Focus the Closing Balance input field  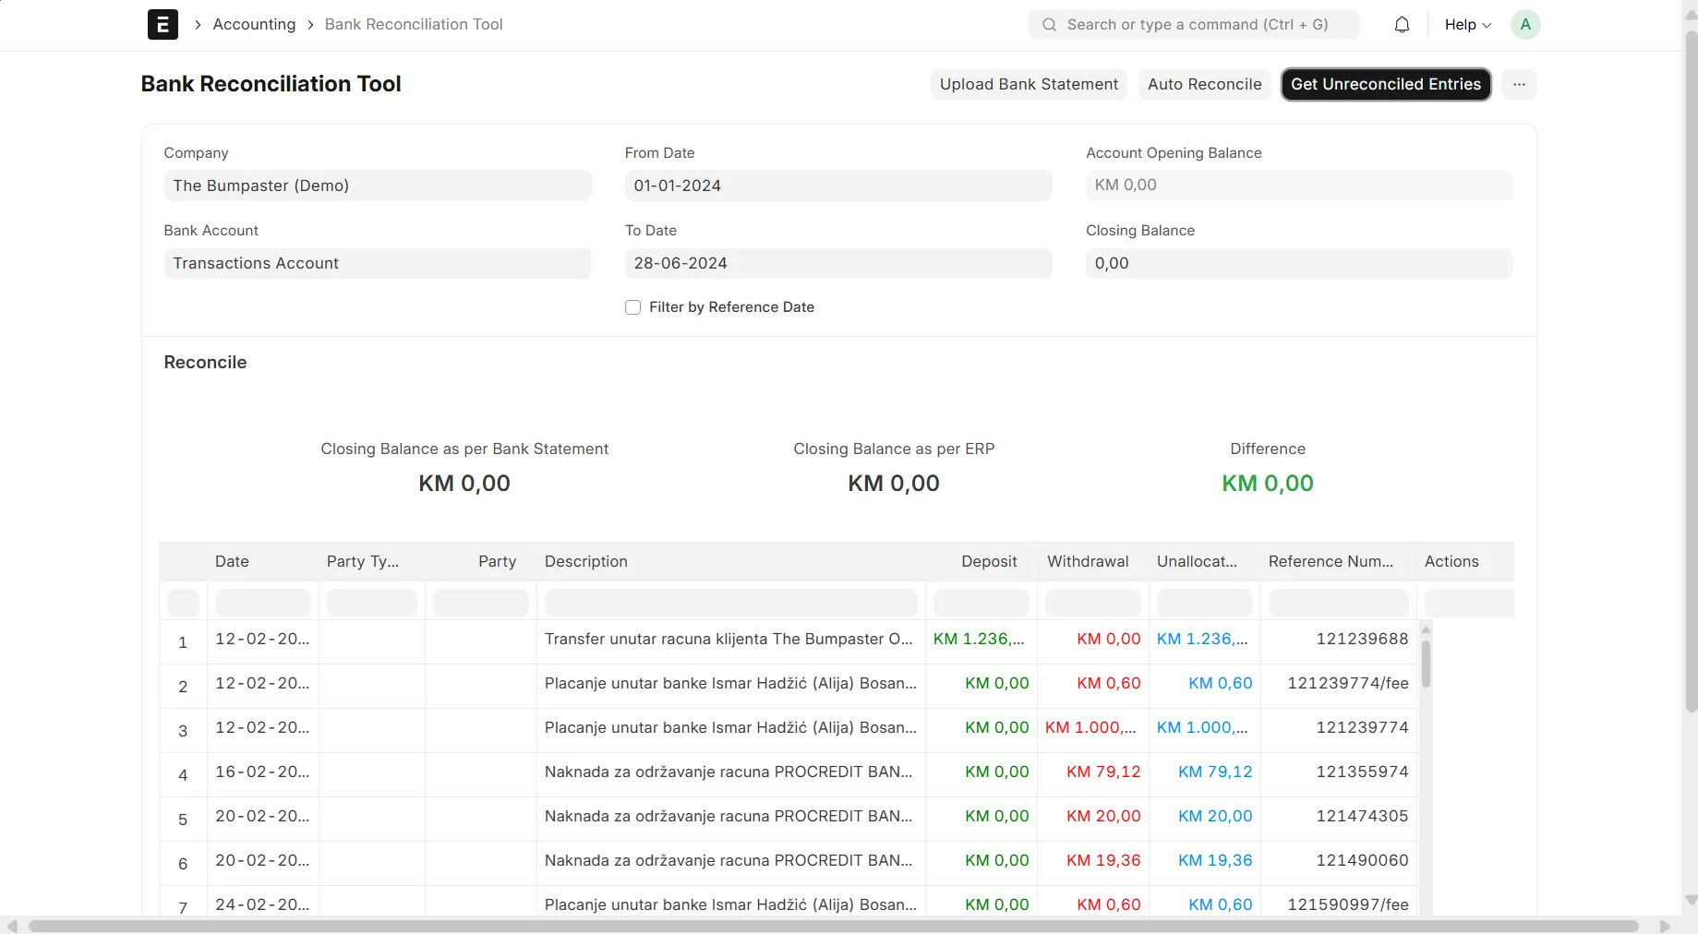click(x=1299, y=263)
